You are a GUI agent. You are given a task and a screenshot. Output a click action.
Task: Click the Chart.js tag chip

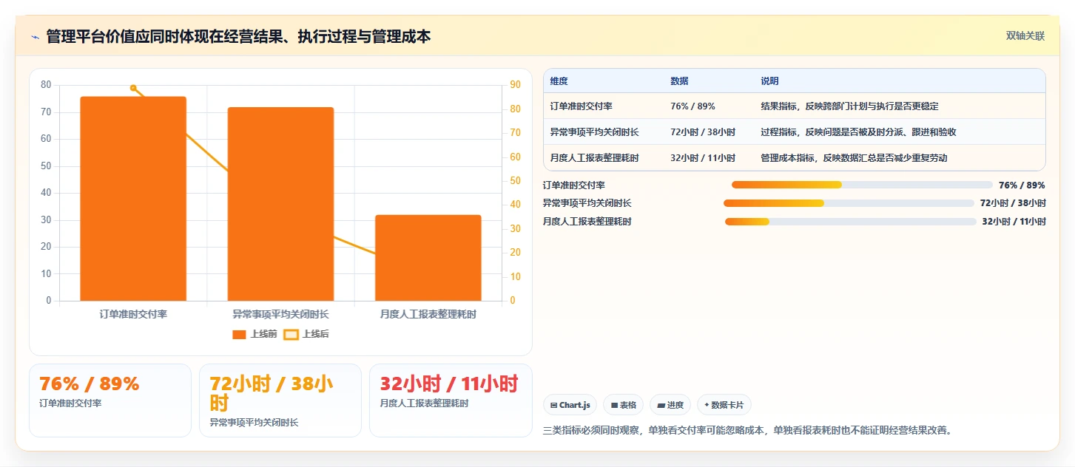[x=570, y=405]
